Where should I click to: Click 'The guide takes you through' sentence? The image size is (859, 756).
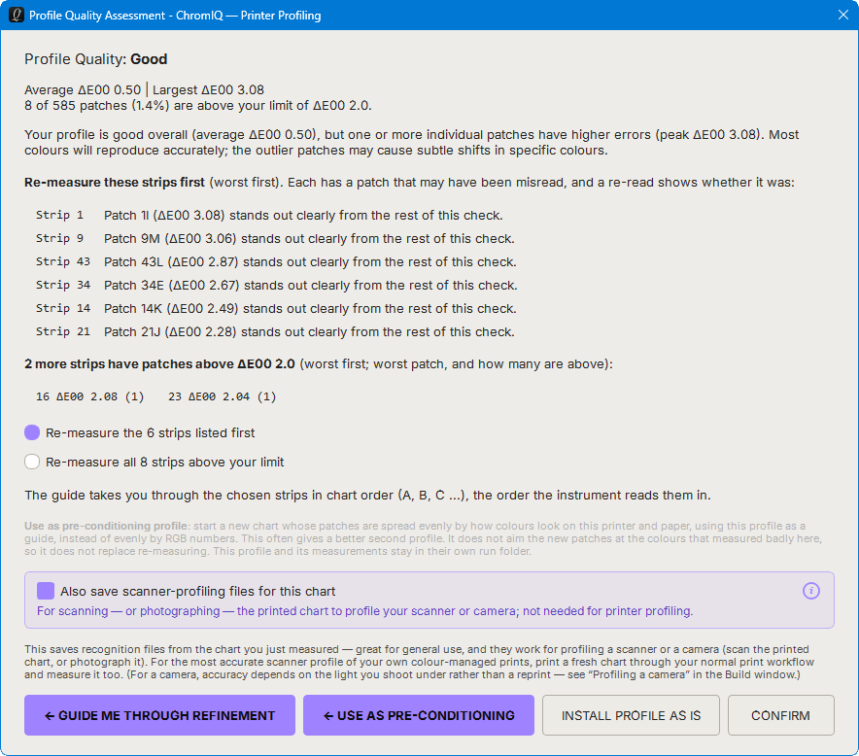point(367,496)
